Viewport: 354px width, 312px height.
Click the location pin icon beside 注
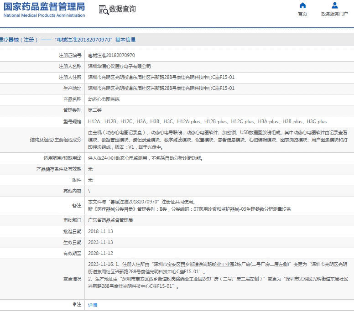tap(74, 304)
